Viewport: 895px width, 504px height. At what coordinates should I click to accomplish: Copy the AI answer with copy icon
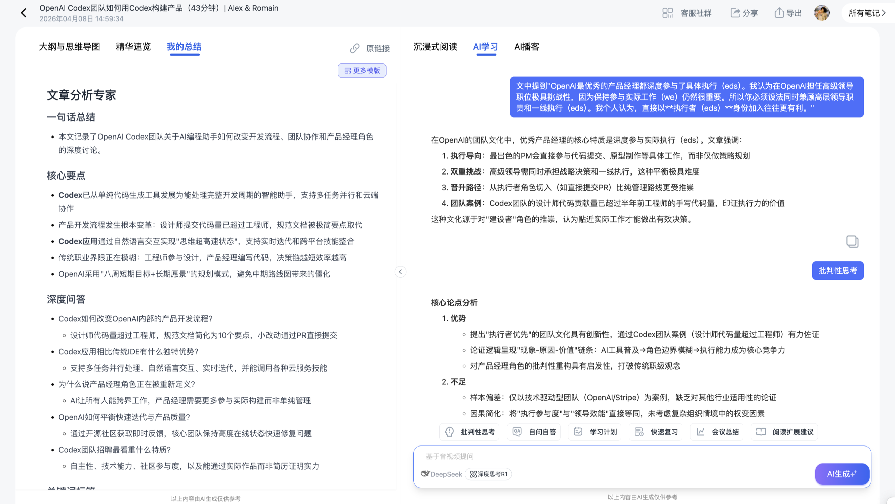tap(852, 241)
